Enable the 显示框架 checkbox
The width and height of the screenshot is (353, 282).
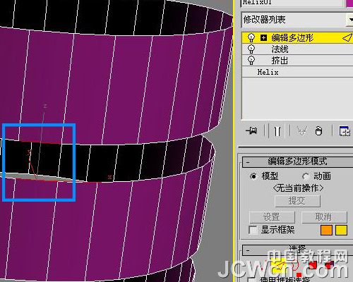pyautogui.click(x=253, y=230)
